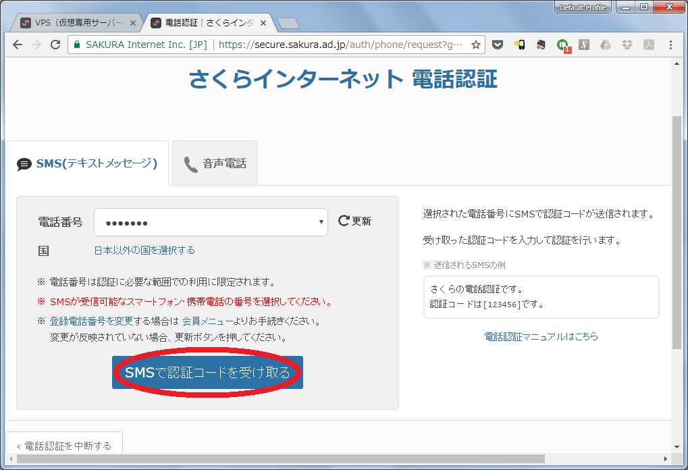
Task: Click the horizontal scrollbar thumb
Action: (281, 459)
